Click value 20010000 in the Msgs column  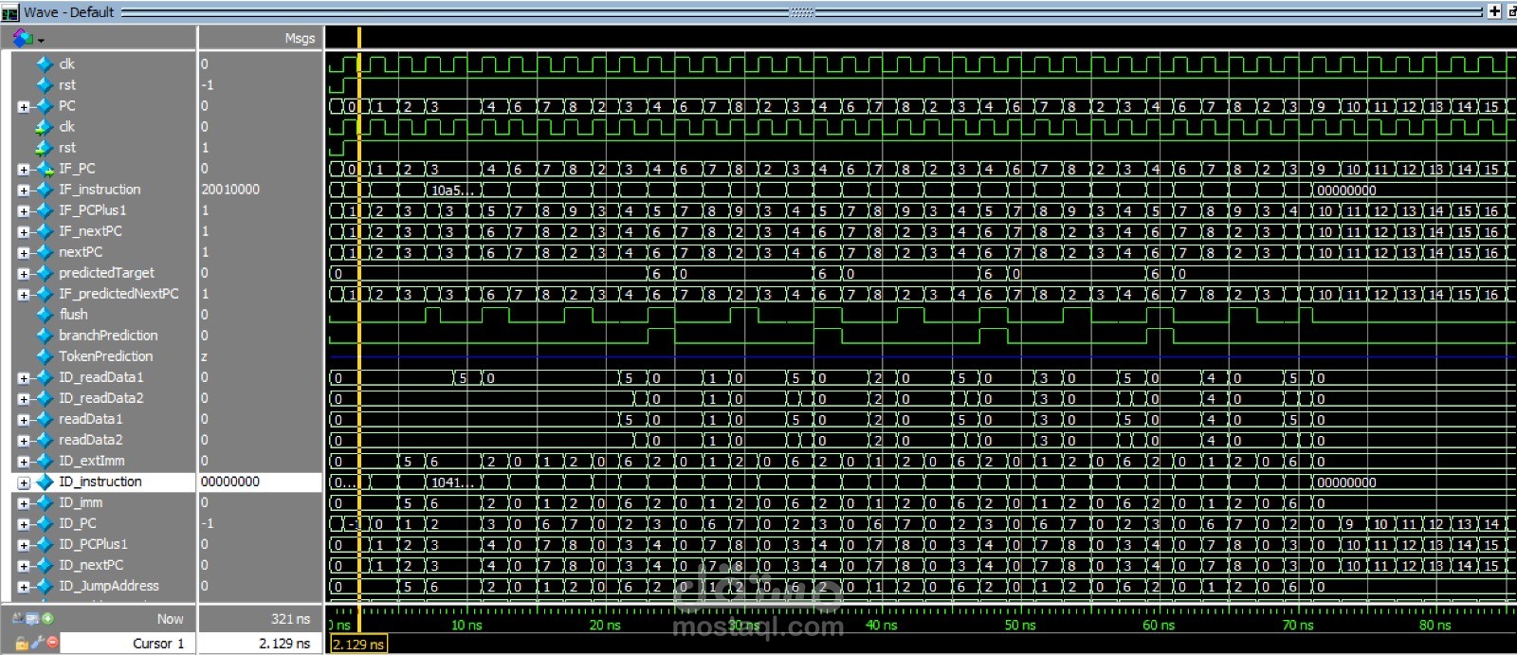point(230,190)
